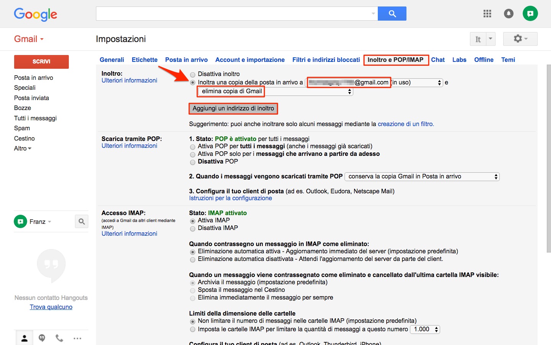Search Hangouts contacts magnifier icon
This screenshot has height=345, width=551.
[x=81, y=222]
